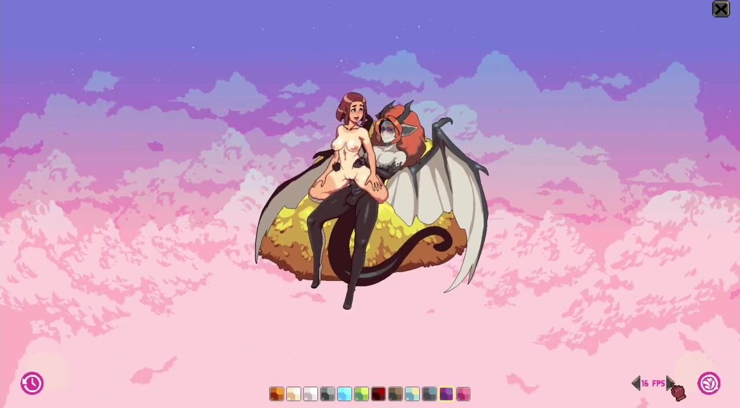Image resolution: width=740 pixels, height=408 pixels.
Task: Click the pink clock icon
Action: coord(32,383)
